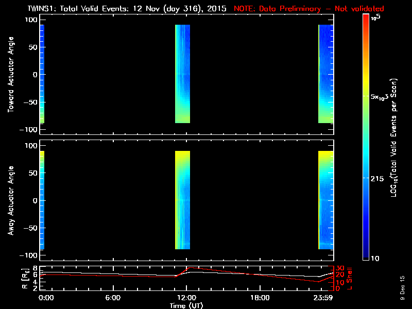Select the 6:00 time tick label
Image resolution: width=412 pixels, height=309 pixels.
tap(113, 298)
